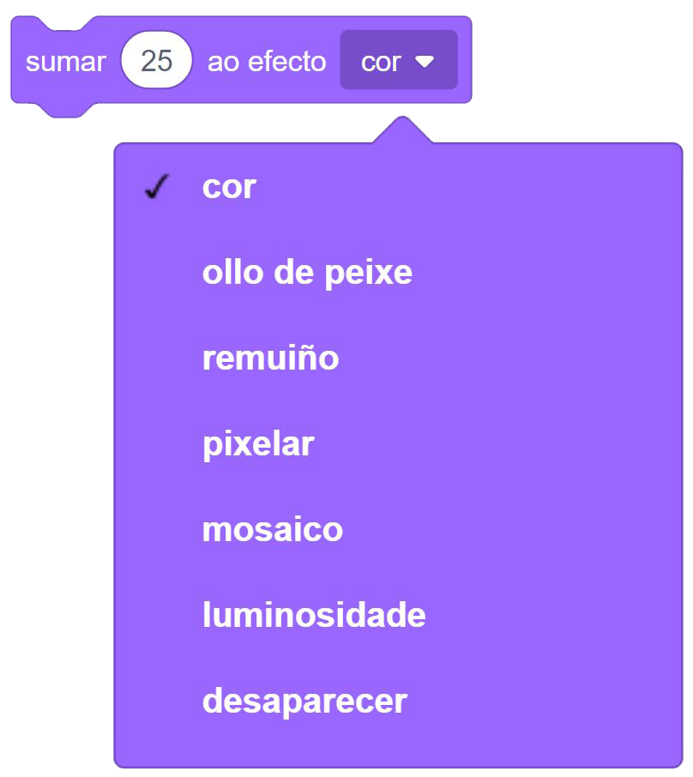
Task: Click the checkmark beside the cor option
Action: click(x=157, y=187)
